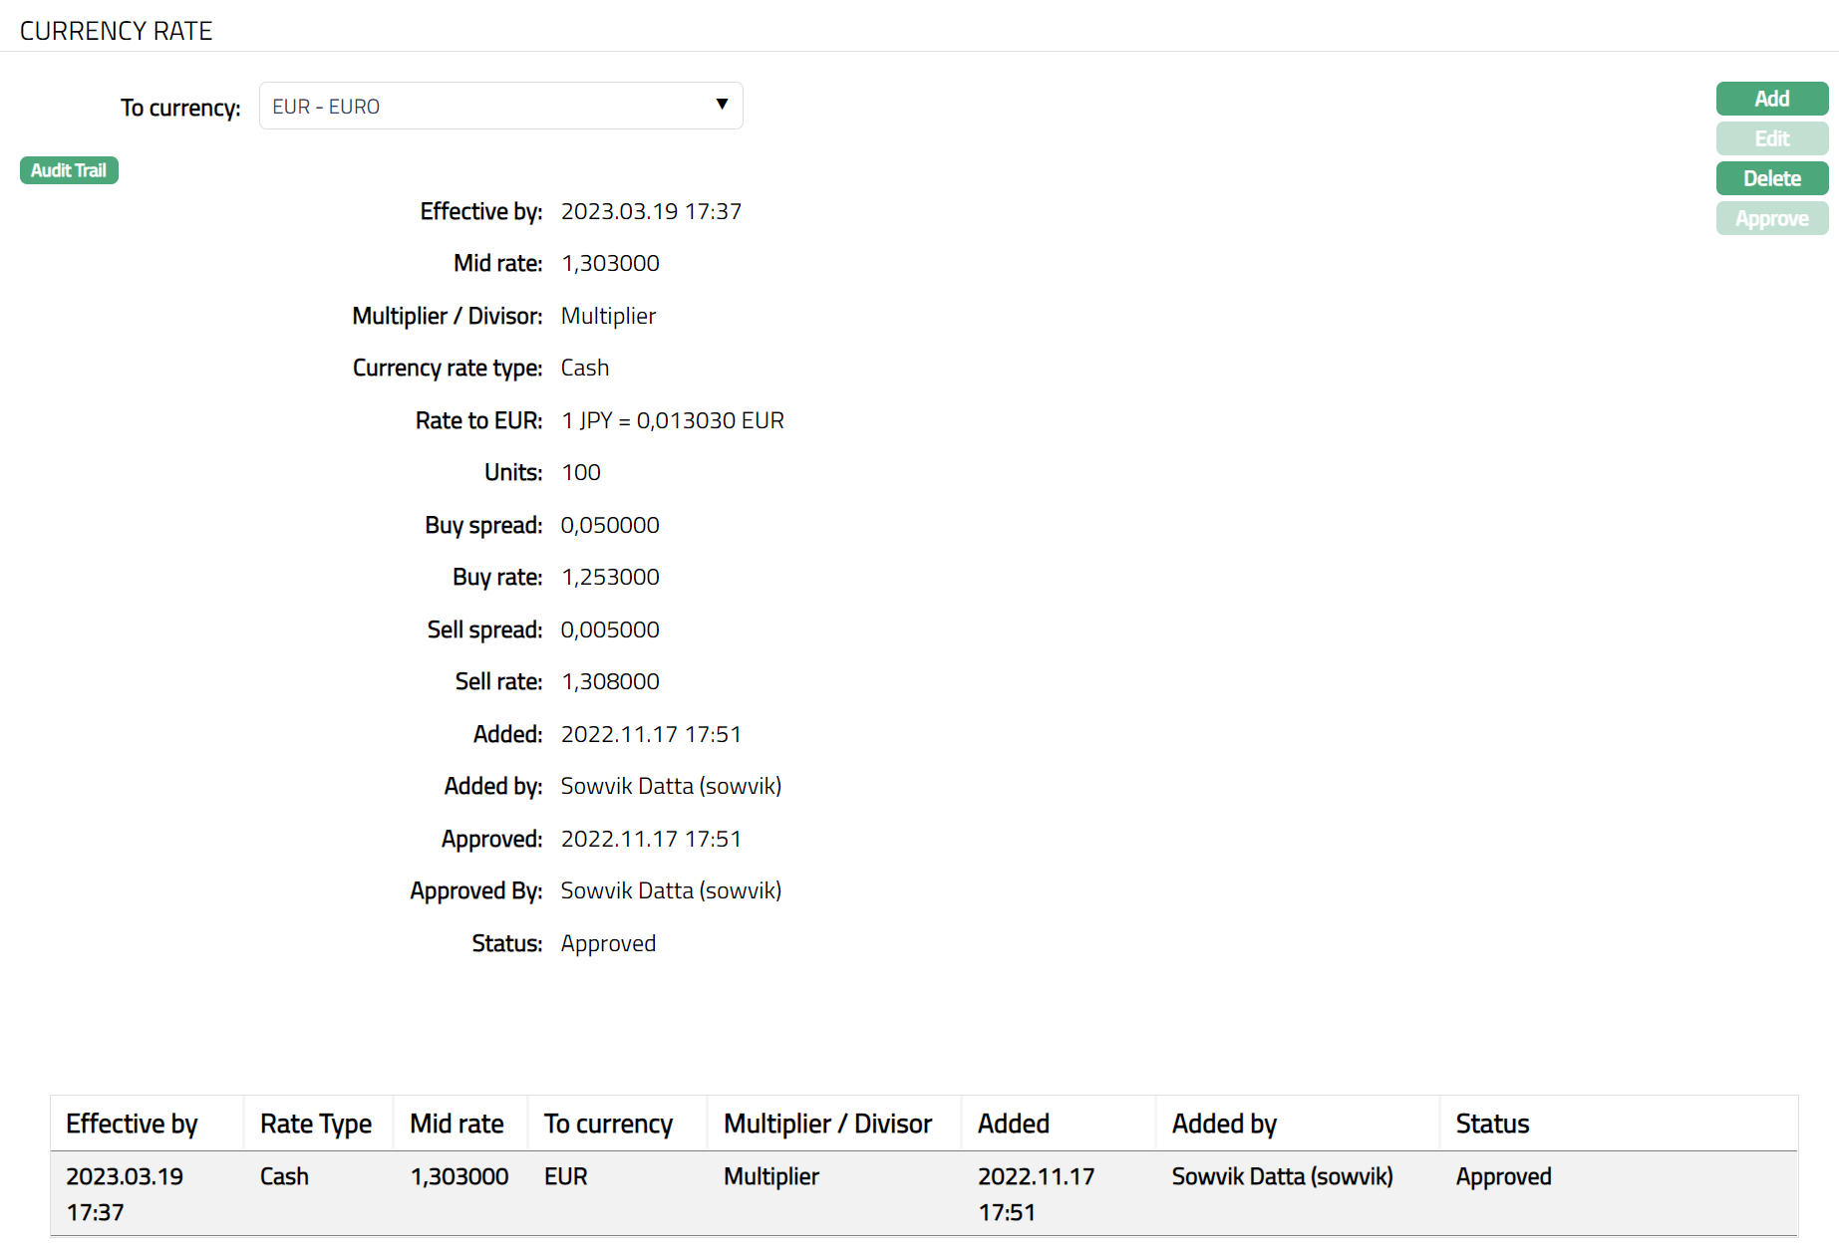Click the Rate Type column header
Viewport: 1839px width, 1256px height.
315,1124
